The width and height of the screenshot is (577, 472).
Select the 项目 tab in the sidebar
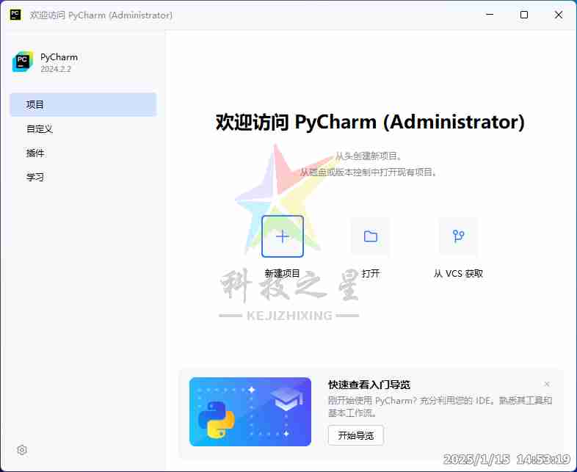(x=83, y=104)
